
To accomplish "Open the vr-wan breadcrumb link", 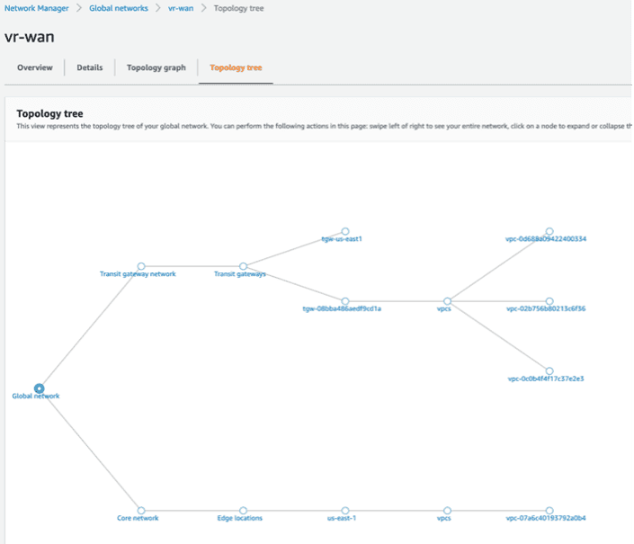I will [x=181, y=8].
